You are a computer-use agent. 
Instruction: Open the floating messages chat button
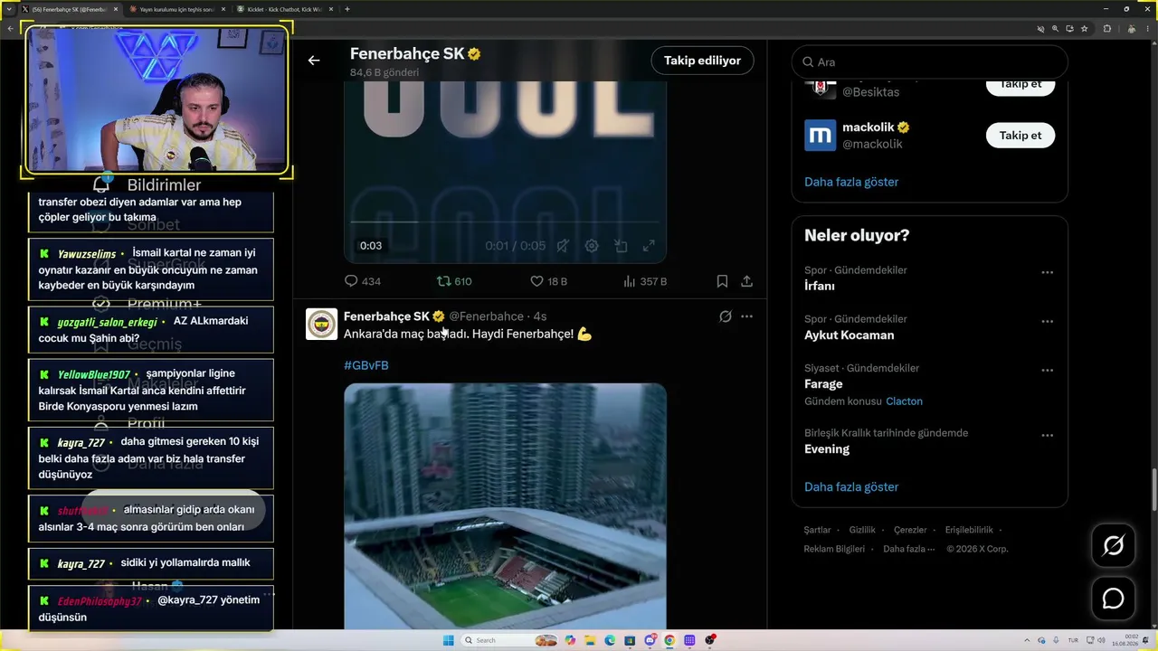pos(1113,599)
